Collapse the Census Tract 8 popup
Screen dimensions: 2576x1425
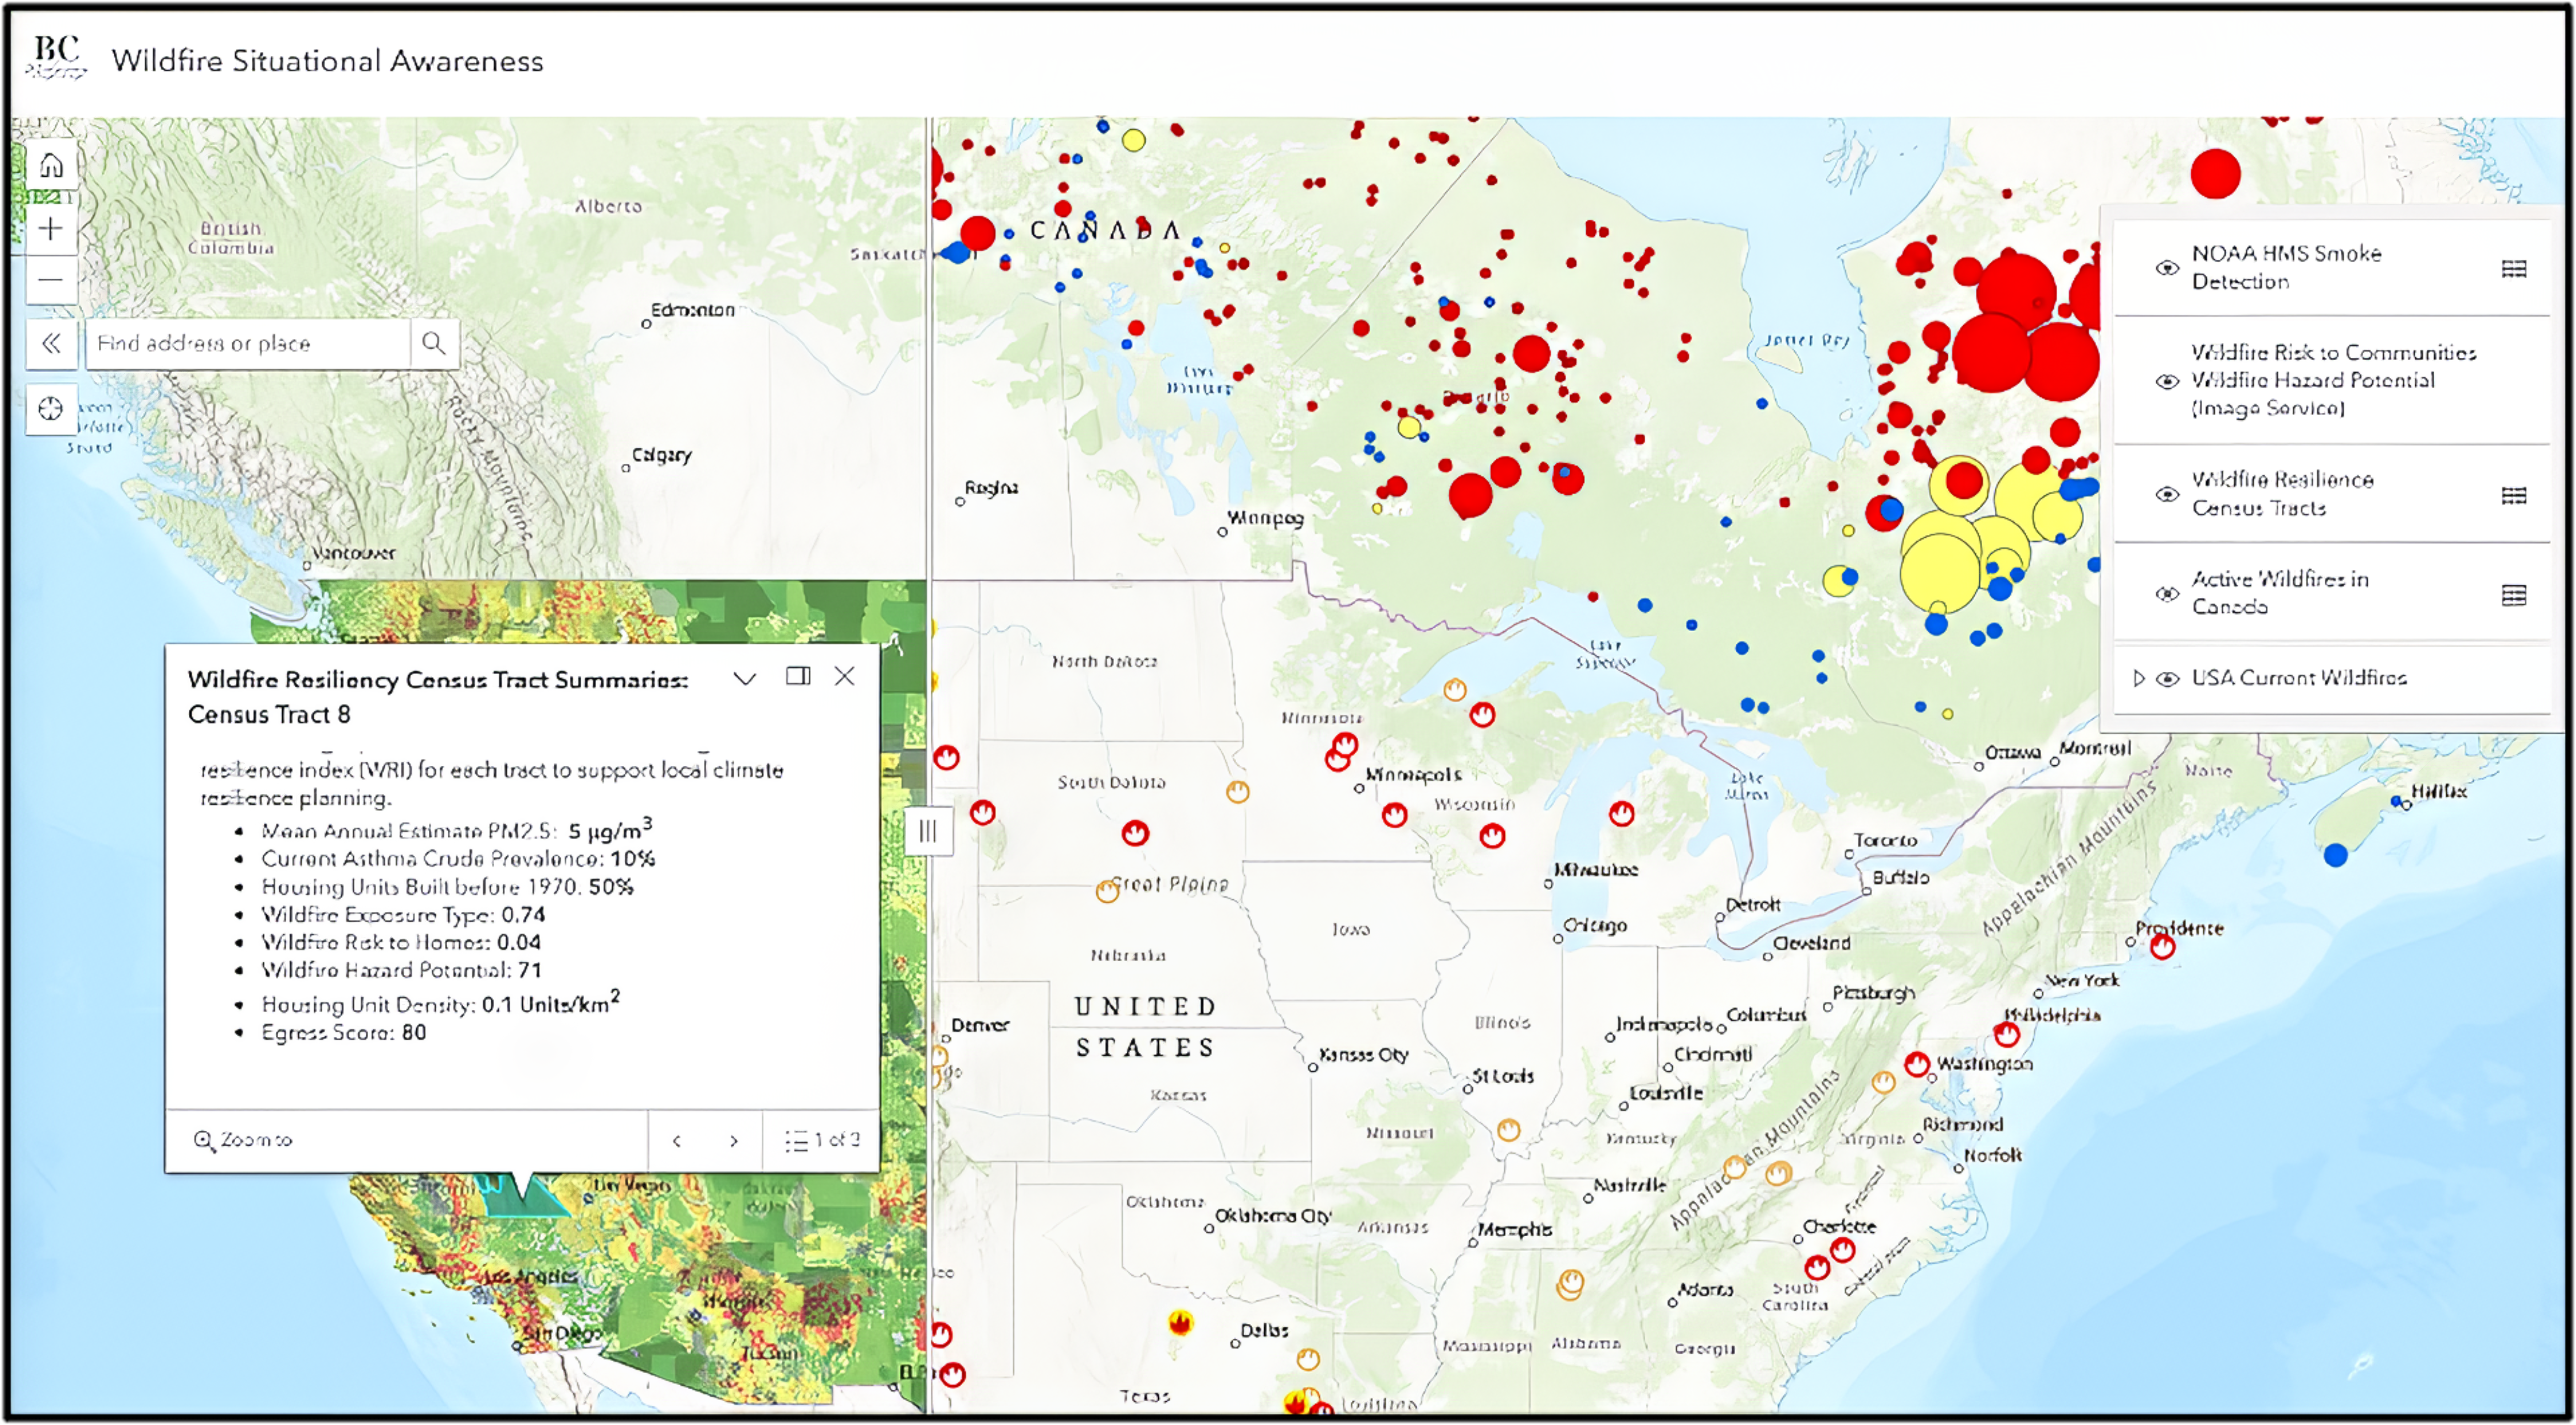pos(744,678)
